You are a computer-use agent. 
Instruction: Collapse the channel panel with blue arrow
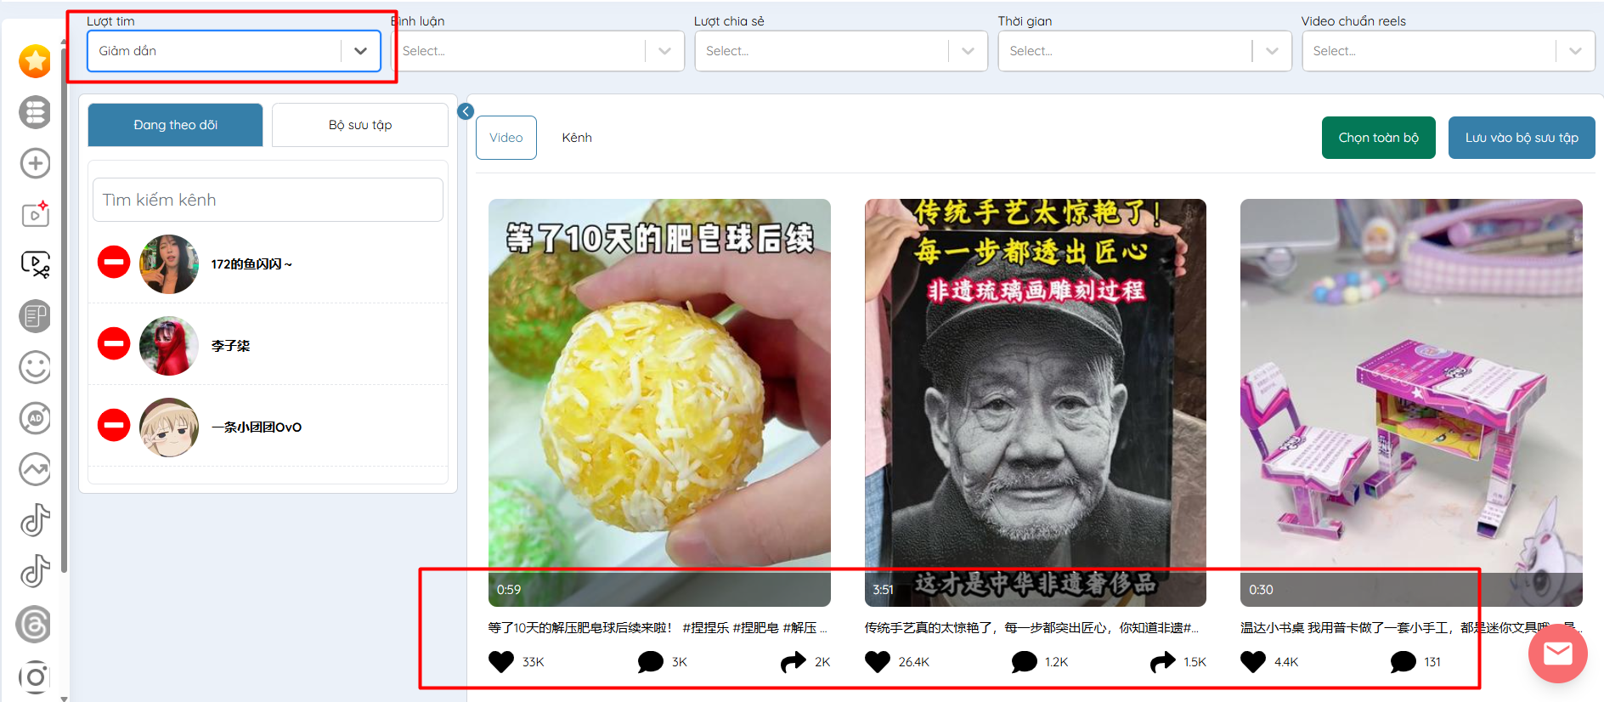(x=466, y=111)
